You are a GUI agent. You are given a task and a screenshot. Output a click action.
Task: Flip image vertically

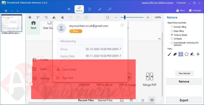point(62,17)
